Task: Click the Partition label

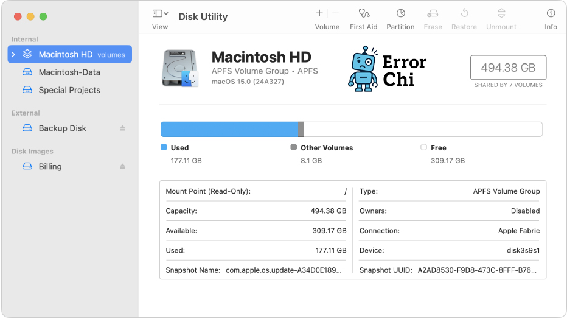Action: tap(401, 27)
